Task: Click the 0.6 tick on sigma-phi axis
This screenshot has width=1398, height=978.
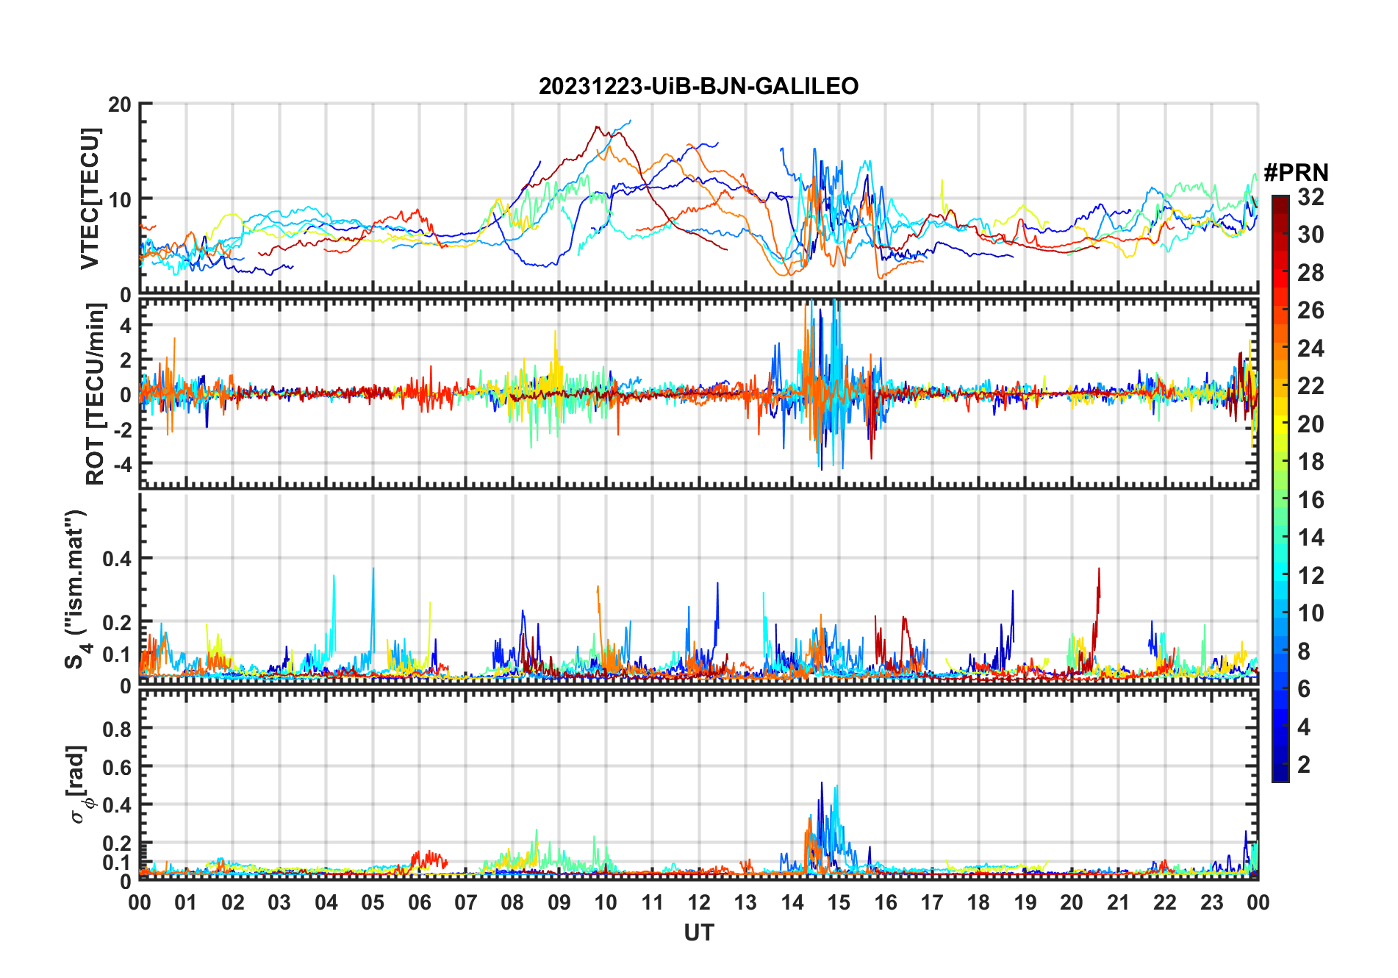Action: (116, 767)
